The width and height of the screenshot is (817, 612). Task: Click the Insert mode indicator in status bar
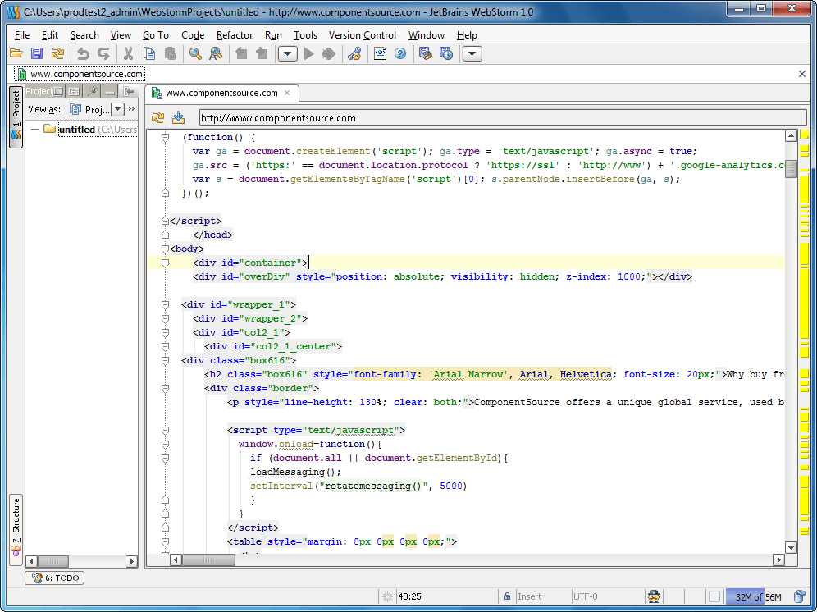(x=529, y=596)
